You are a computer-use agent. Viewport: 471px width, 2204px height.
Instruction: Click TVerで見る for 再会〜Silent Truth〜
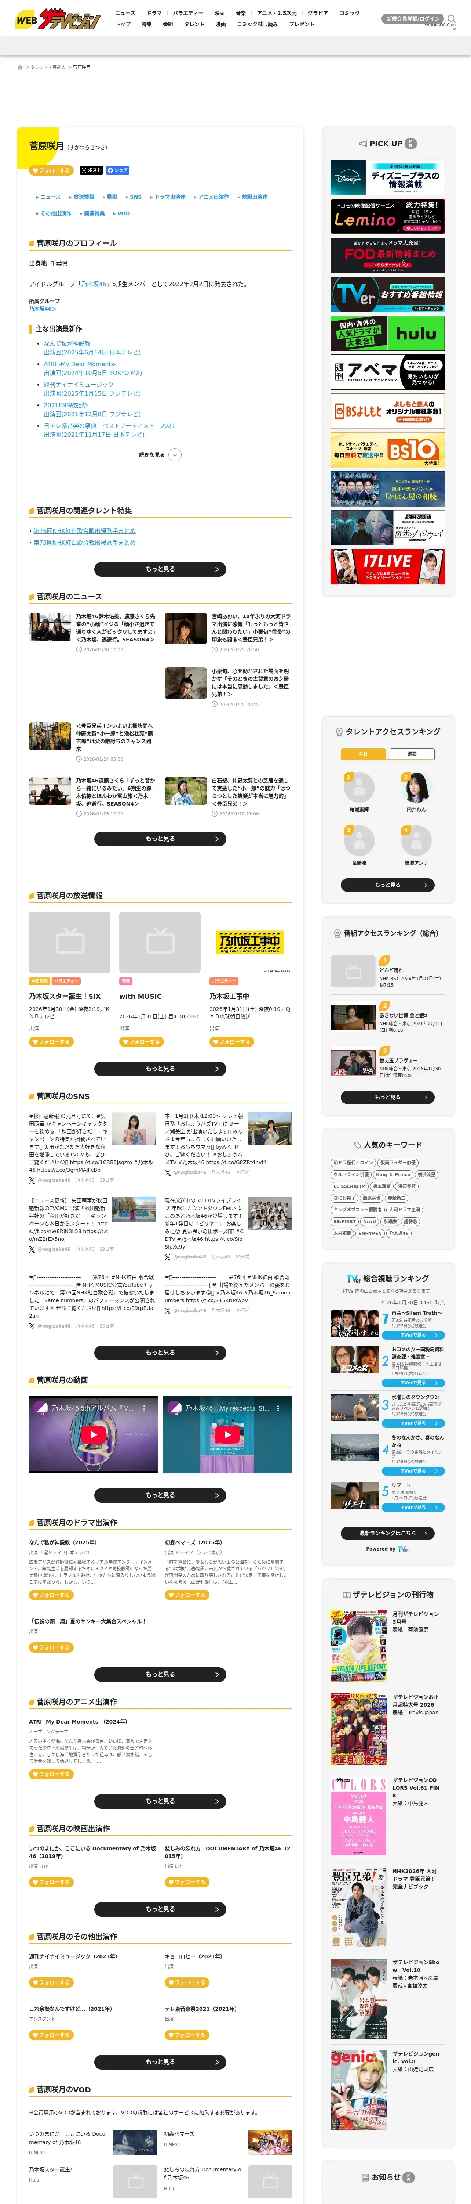pyautogui.click(x=414, y=1335)
